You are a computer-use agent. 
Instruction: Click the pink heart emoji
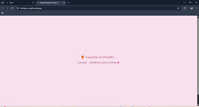pyautogui.click(x=118, y=63)
